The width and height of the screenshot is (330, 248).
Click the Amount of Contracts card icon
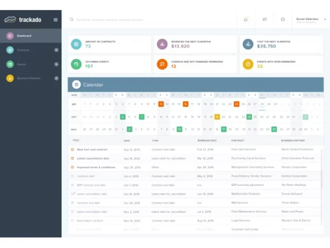pos(76,44)
